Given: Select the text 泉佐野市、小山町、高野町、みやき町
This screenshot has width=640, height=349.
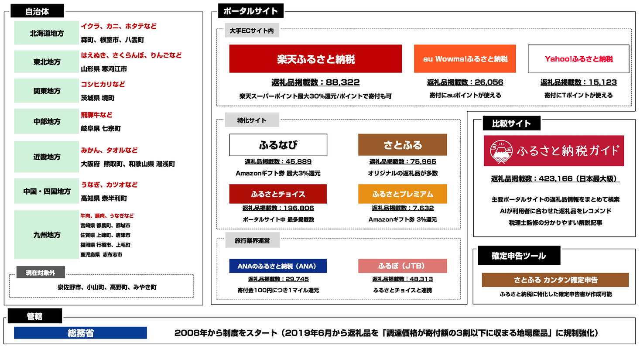Looking at the screenshot, I should tap(107, 287).
